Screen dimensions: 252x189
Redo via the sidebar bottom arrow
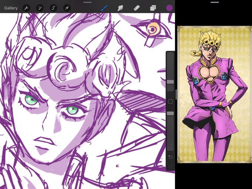[x=170, y=166]
